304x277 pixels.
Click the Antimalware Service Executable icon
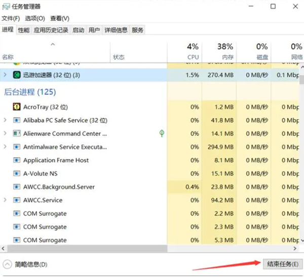point(17,147)
